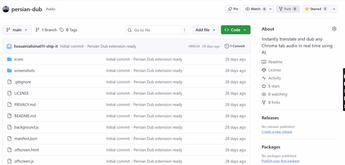345x165 pixels.
Task: Open Activity link in About sidebar
Action: pyautogui.click(x=271, y=78)
